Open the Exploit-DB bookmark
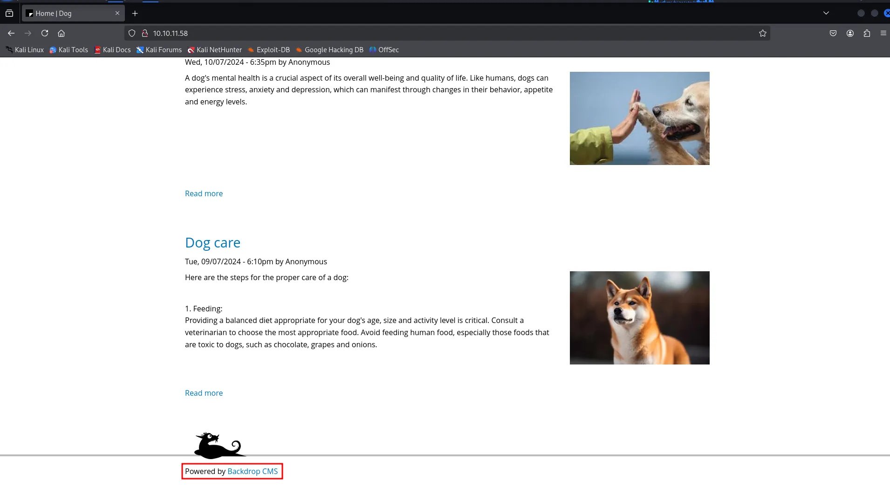This screenshot has height=488, width=890. (269, 50)
